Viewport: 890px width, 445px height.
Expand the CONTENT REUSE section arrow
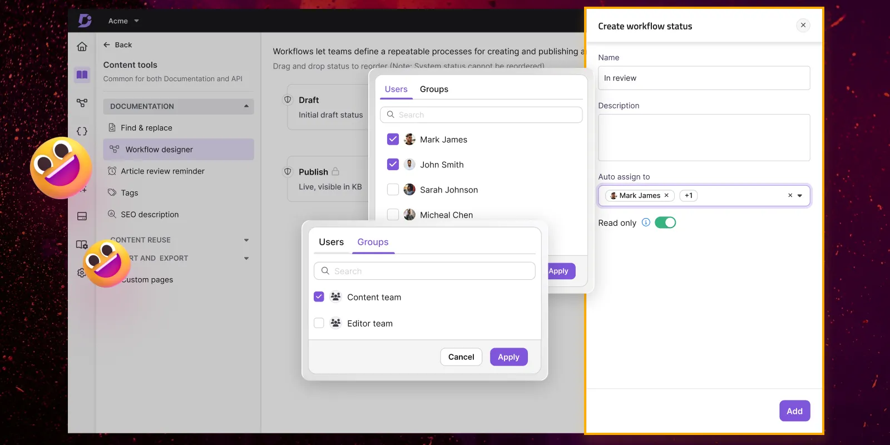click(x=246, y=240)
